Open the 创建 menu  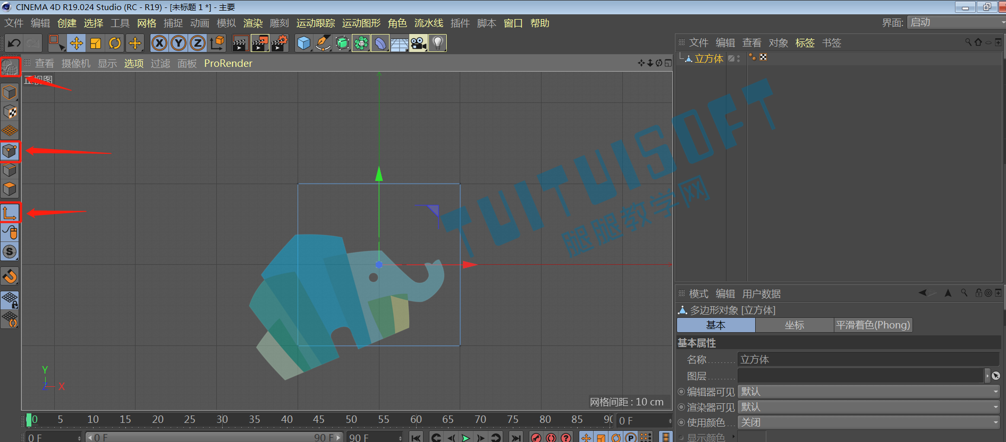tap(67, 23)
